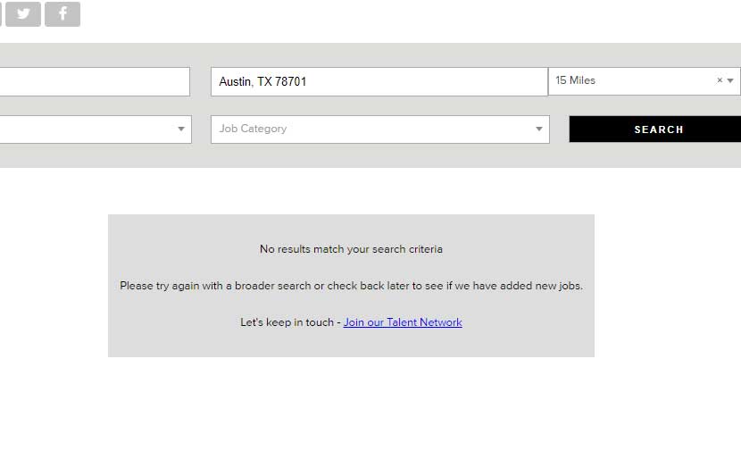Open the Twitter share icon
The width and height of the screenshot is (741, 476).
coord(23,13)
